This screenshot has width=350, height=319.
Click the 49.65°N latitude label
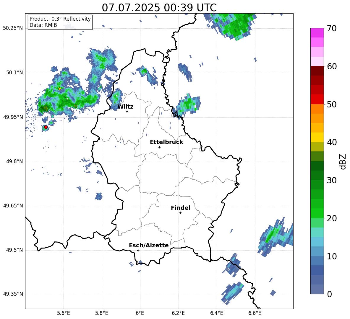[x=13, y=206]
